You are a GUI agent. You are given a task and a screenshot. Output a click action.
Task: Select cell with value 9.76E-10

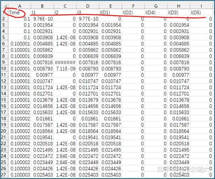coord(42,19)
